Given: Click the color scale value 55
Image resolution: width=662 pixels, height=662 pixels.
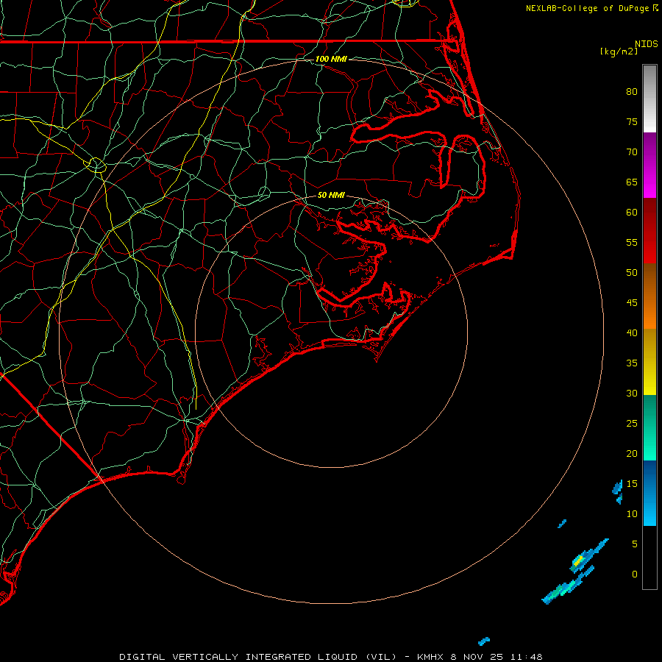Looking at the screenshot, I should coord(632,243).
